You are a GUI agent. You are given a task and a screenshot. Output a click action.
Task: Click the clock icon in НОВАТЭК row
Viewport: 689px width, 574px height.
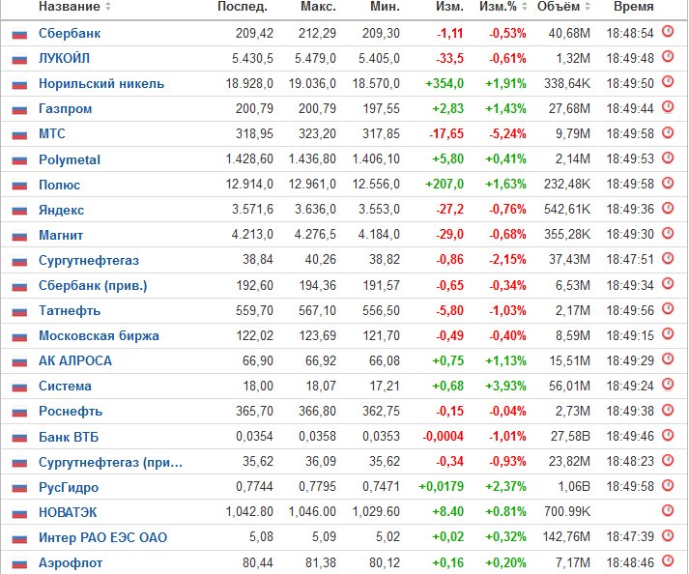668,510
